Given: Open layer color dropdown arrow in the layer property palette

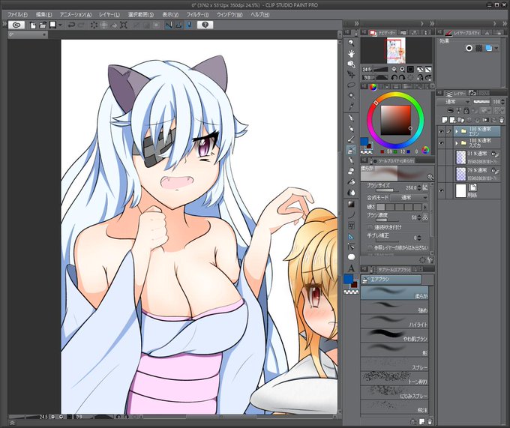Looking at the screenshot, I should (496, 48).
